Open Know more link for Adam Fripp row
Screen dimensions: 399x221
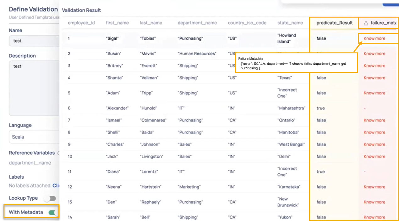click(x=374, y=93)
